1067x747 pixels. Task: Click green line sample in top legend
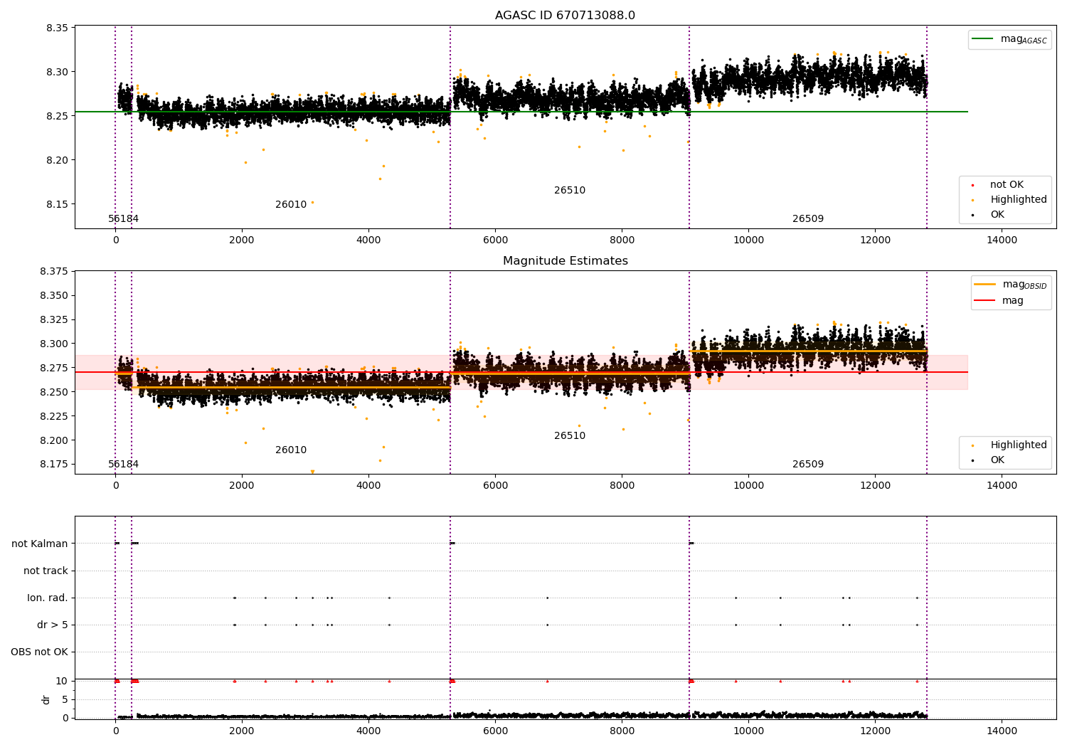coord(982,39)
